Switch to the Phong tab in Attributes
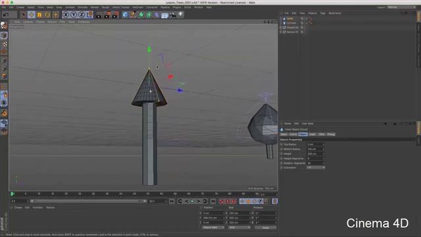The width and height of the screenshot is (421, 237). pyautogui.click(x=331, y=134)
